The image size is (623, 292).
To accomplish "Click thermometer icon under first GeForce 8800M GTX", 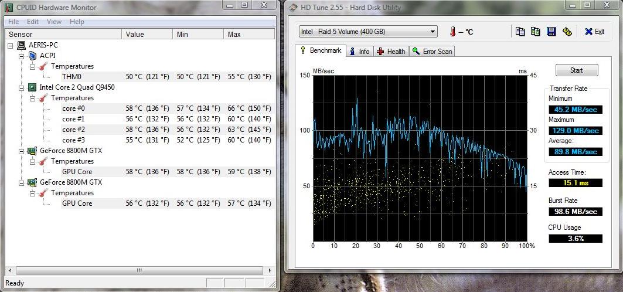I will tap(44, 161).
